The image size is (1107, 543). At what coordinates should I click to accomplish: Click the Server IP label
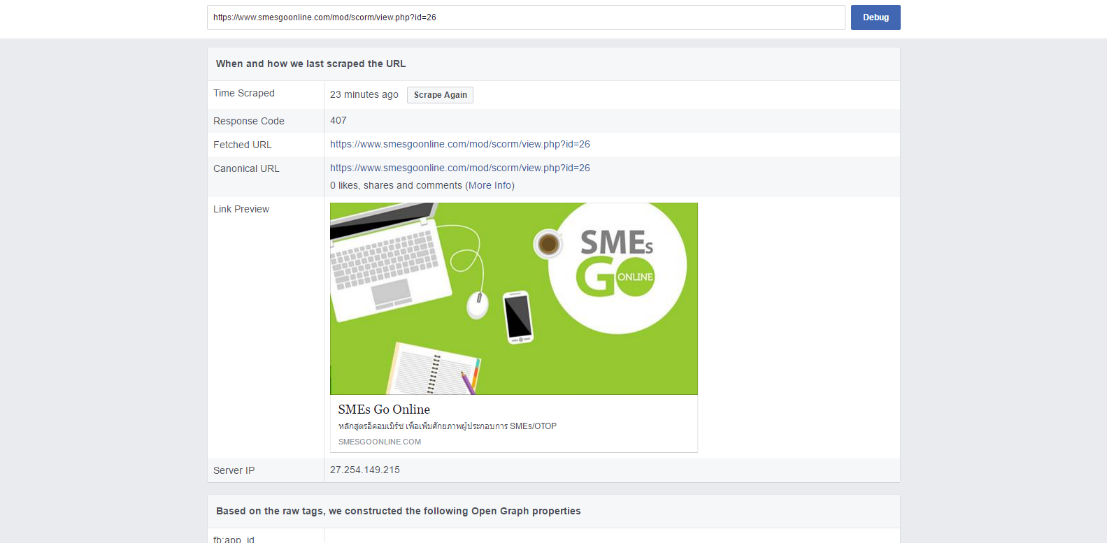tap(234, 470)
